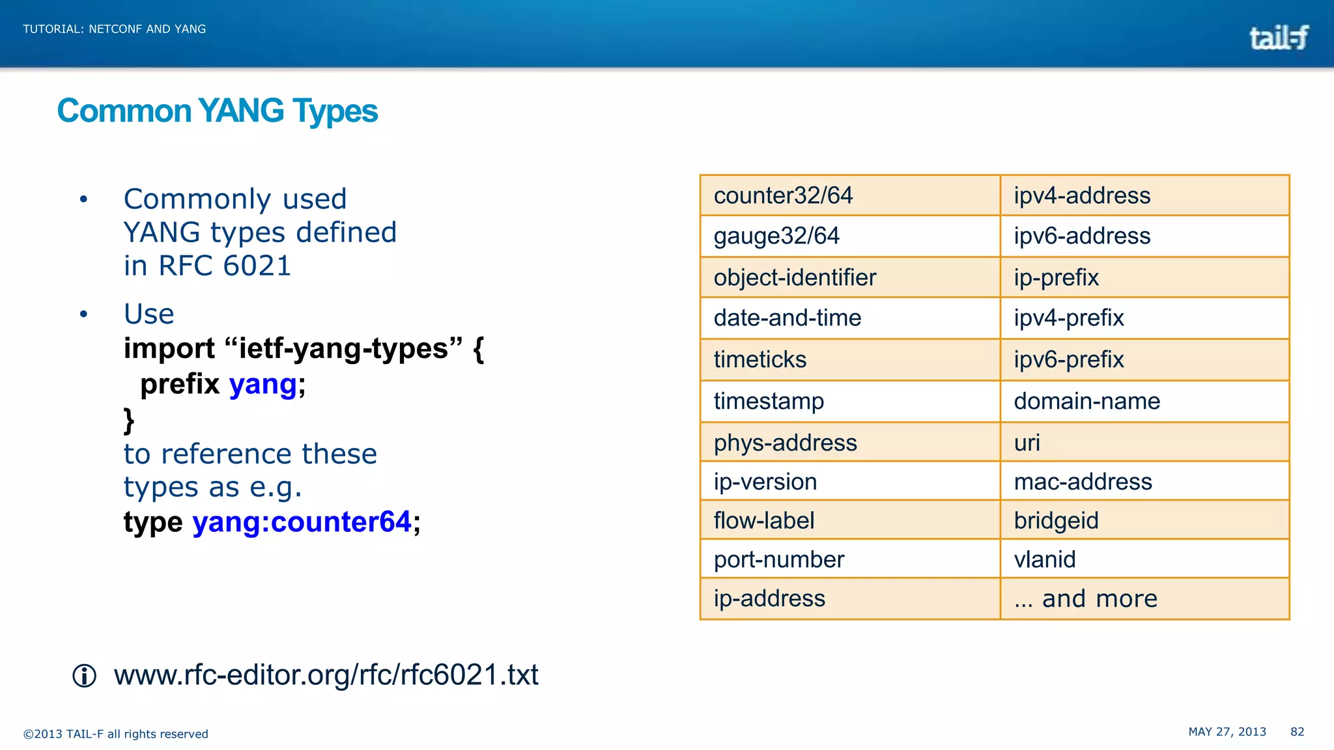Select the 'ip-address' table cell
Image resolution: width=1334 pixels, height=750 pixels.
pos(850,598)
